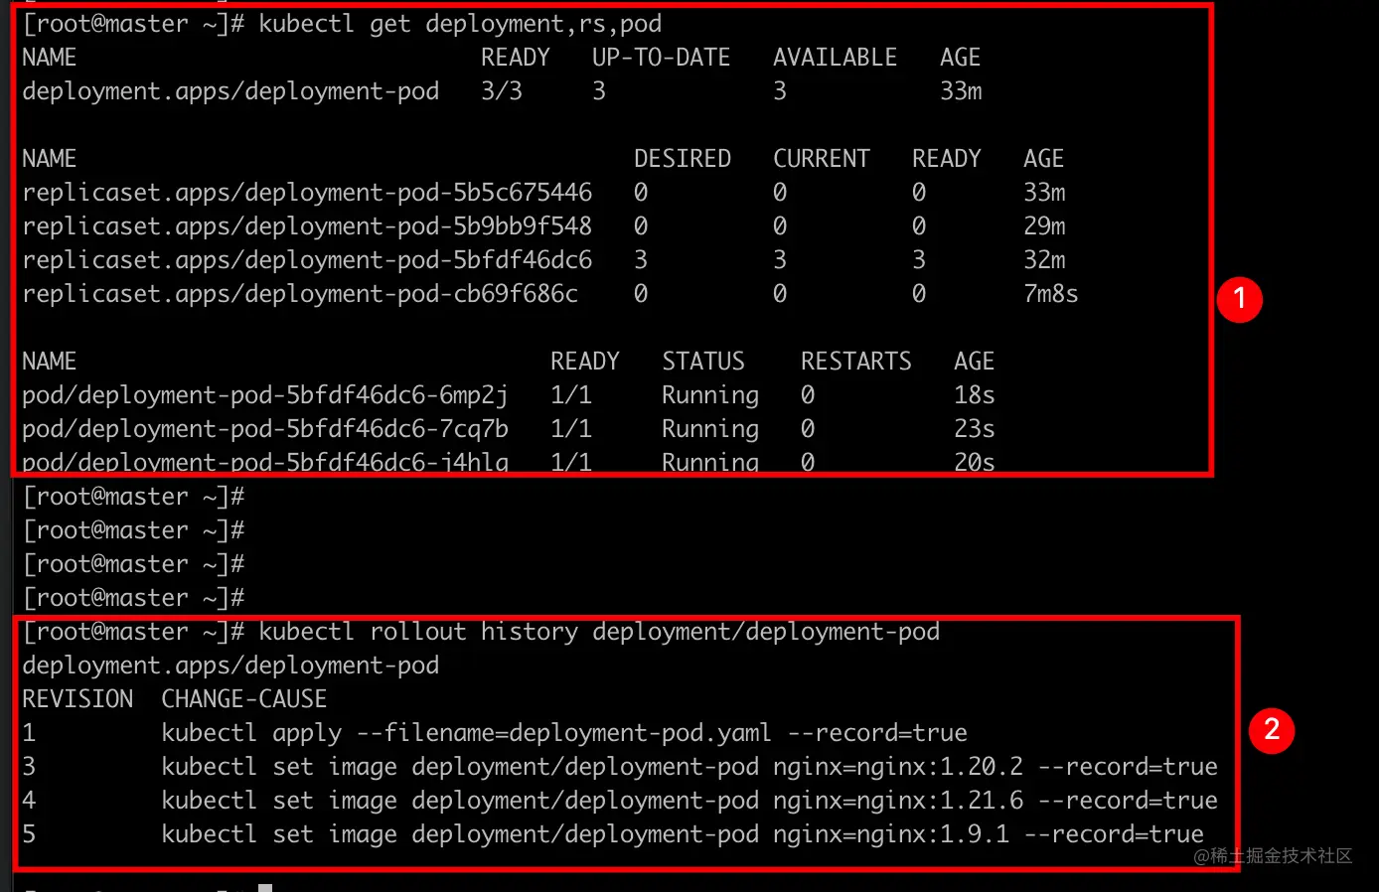Image resolution: width=1379 pixels, height=892 pixels.
Task: Click 'Running' status of pod 6mp2j
Action: (710, 395)
